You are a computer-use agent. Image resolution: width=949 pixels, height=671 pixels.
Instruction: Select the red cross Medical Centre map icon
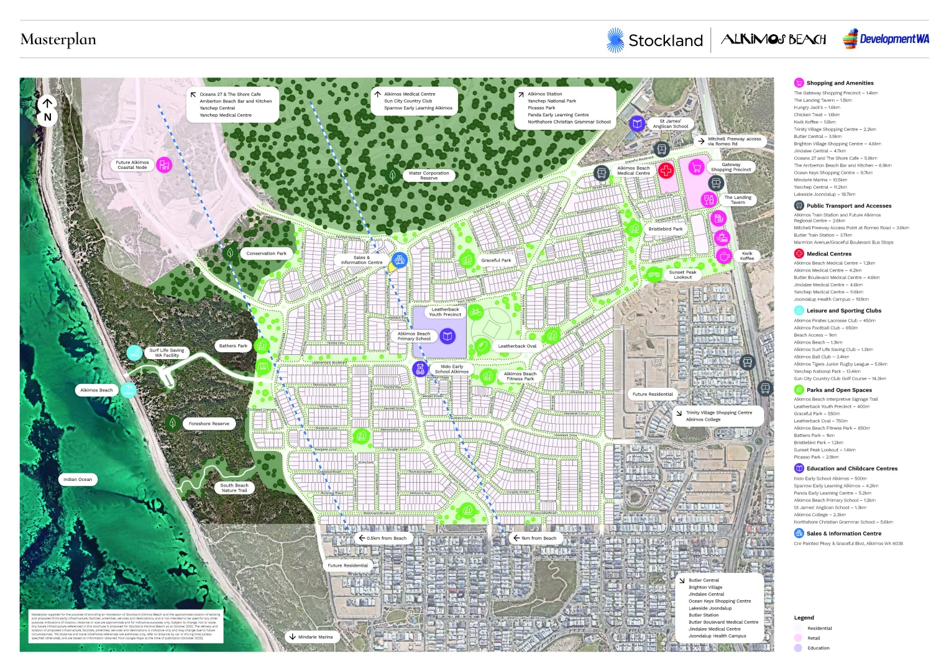coord(666,170)
